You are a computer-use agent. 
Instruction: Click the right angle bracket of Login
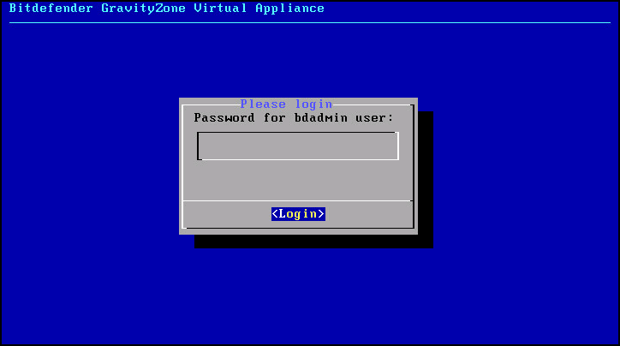click(x=321, y=214)
